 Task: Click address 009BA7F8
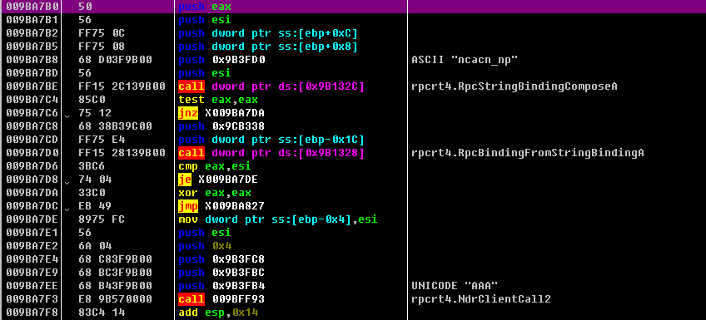[32, 313]
